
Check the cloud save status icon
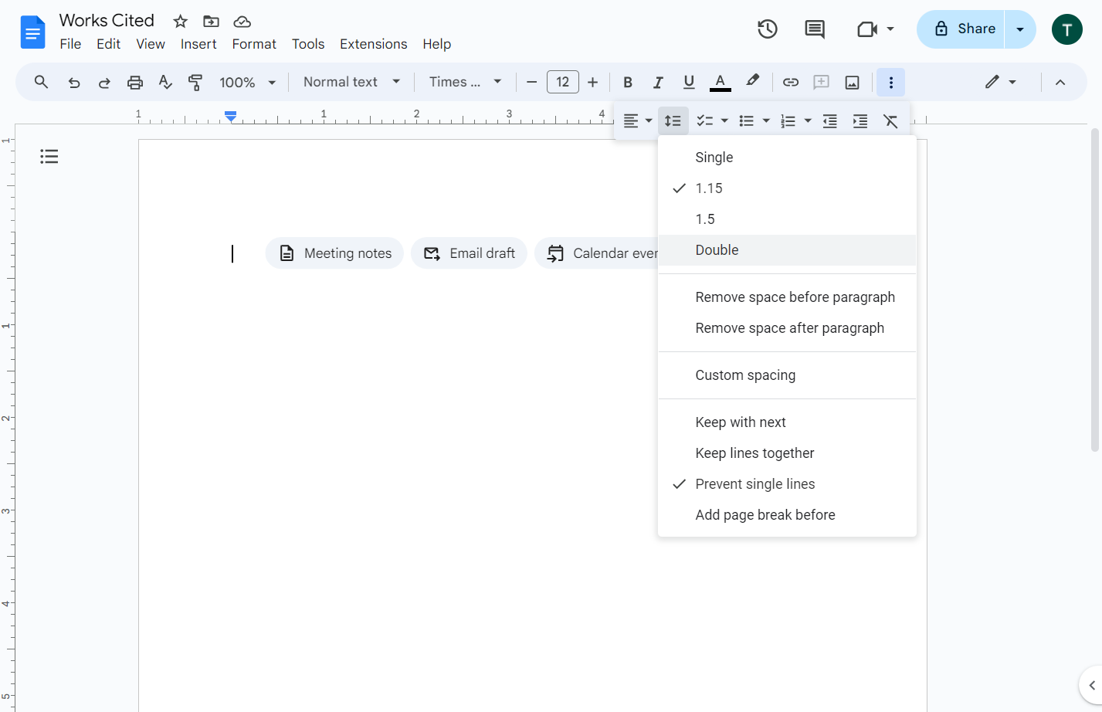click(242, 22)
